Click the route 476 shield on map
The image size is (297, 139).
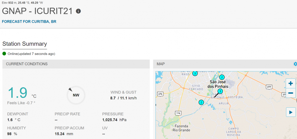160,94
